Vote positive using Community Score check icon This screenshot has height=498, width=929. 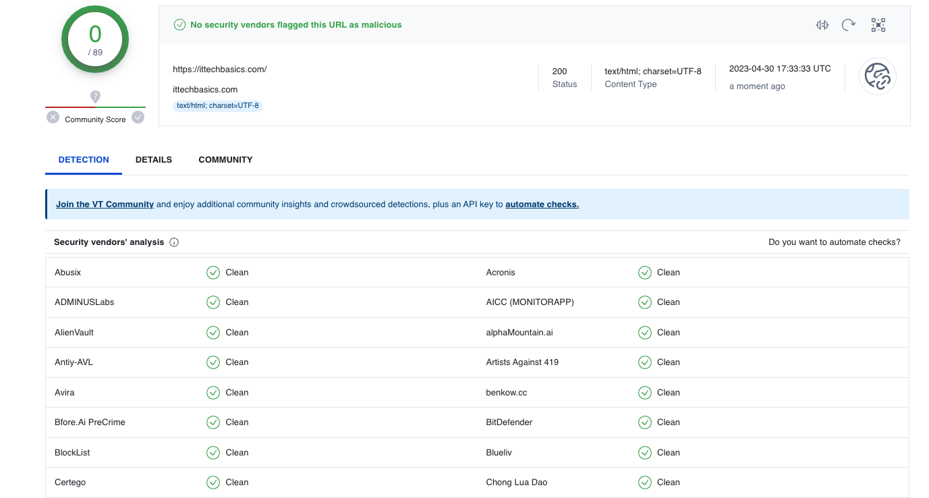pos(138,117)
